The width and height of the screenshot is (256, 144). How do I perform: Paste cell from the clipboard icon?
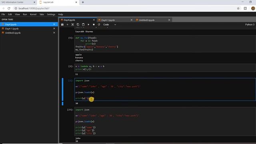(x=83, y=24)
